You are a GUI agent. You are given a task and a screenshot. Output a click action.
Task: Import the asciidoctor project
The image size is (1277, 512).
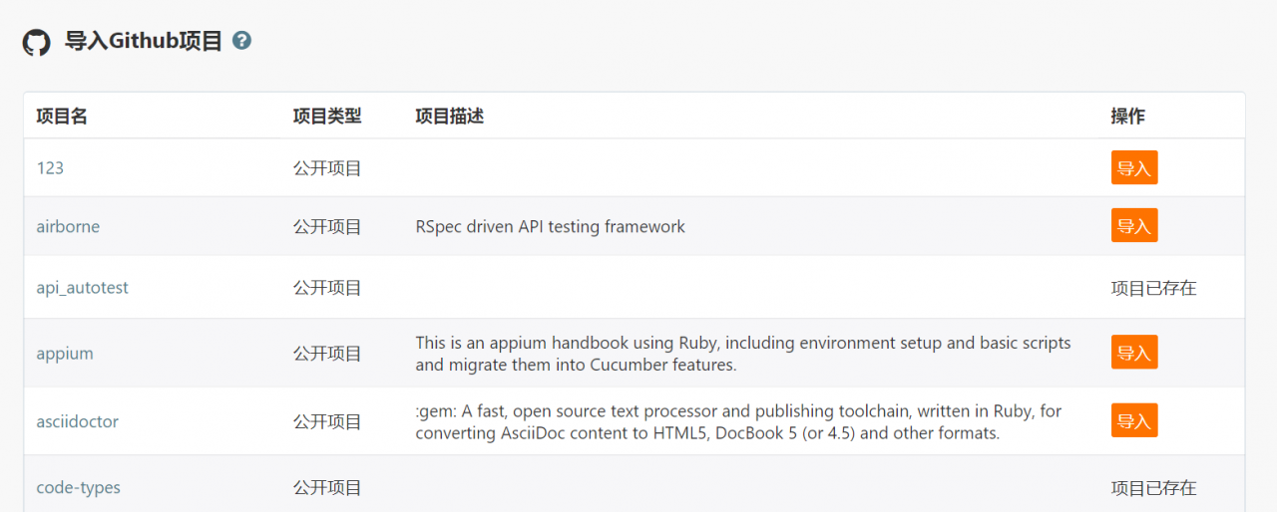1134,421
